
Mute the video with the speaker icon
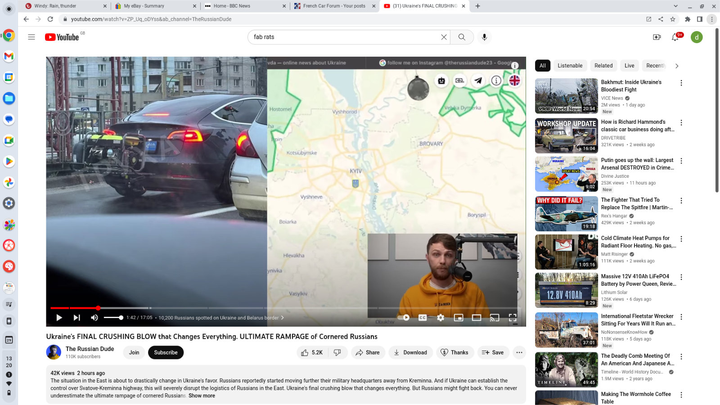coord(94,318)
